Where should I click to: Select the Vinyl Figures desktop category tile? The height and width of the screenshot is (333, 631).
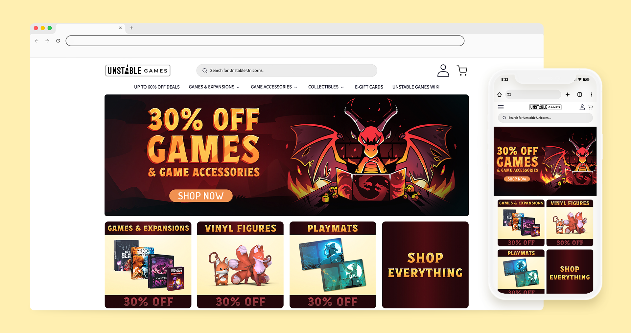(x=240, y=265)
